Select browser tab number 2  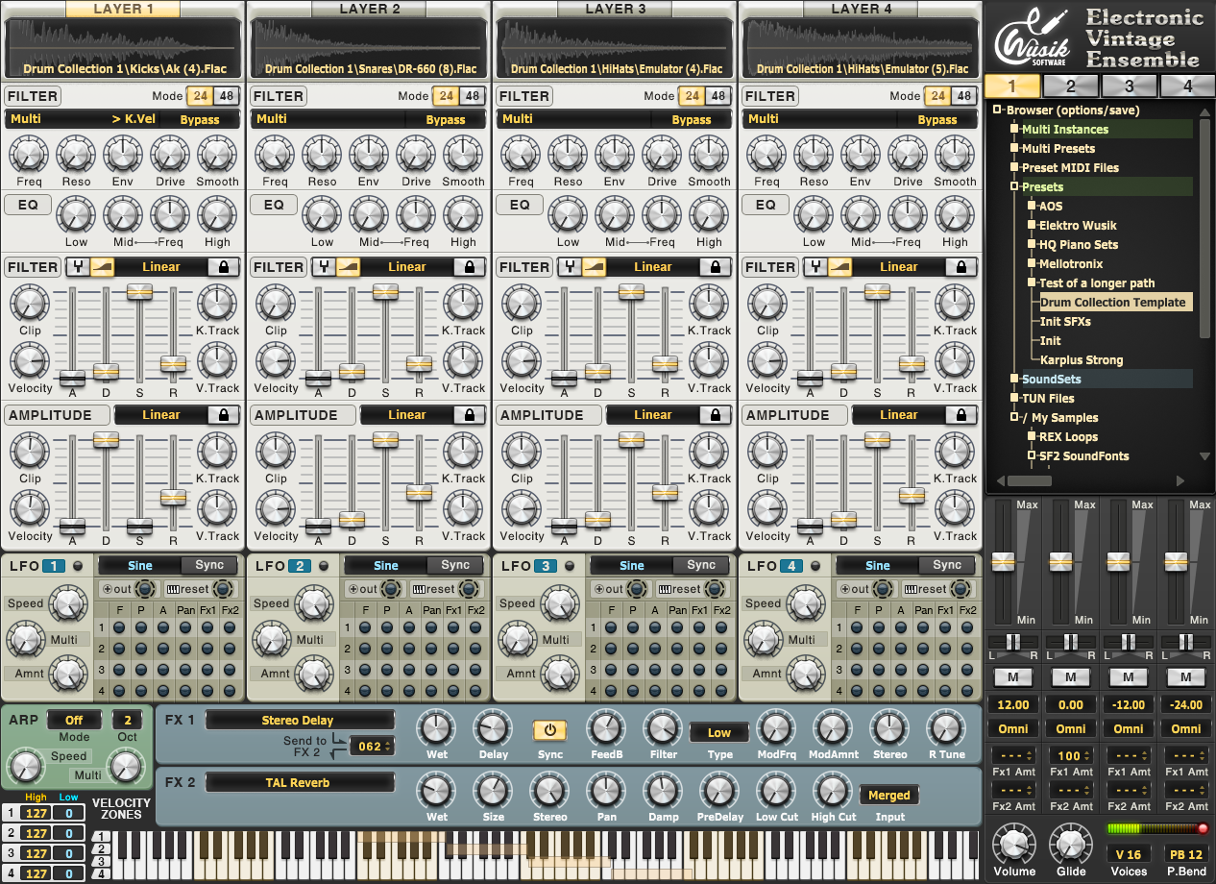pyautogui.click(x=1070, y=86)
